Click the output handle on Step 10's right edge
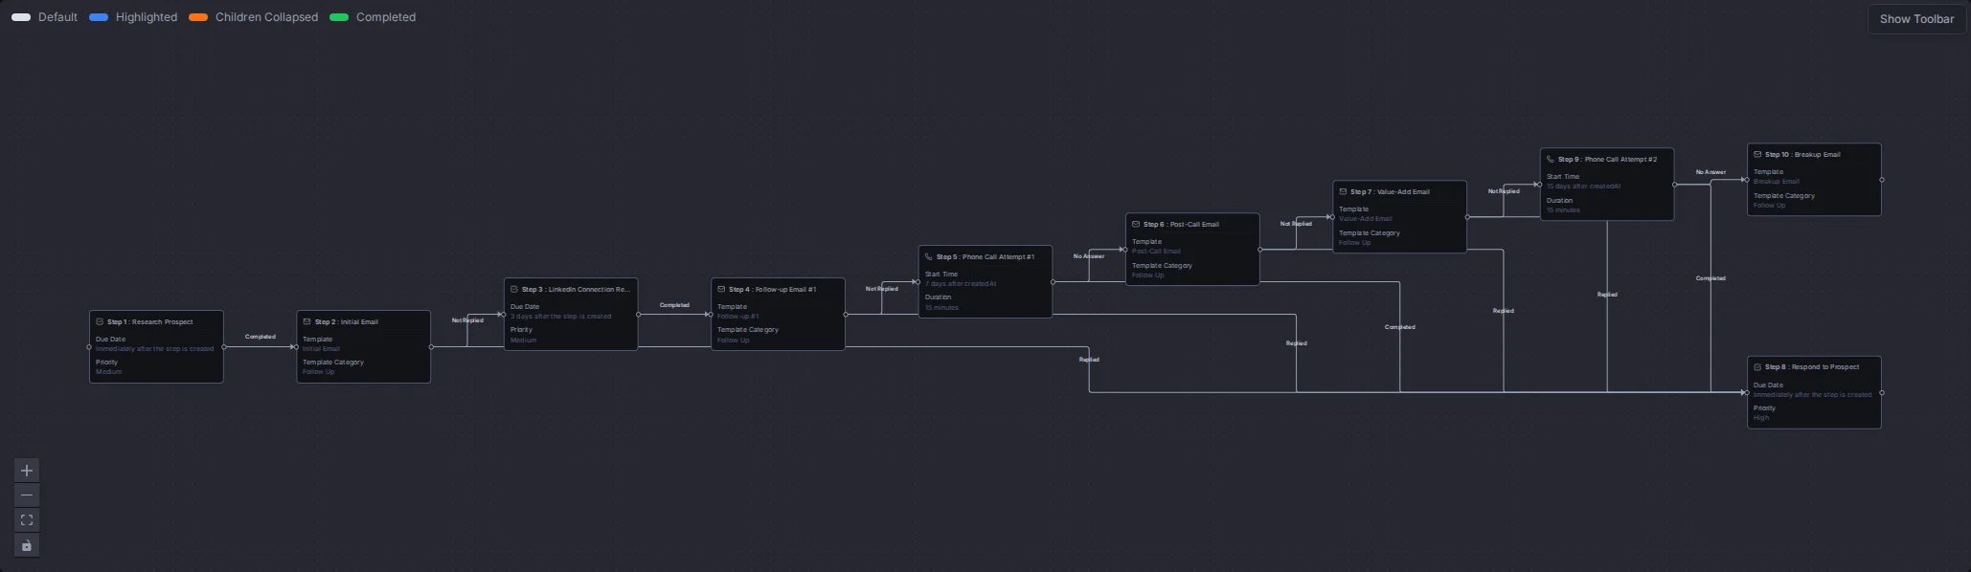This screenshot has width=1971, height=572. point(1882,180)
